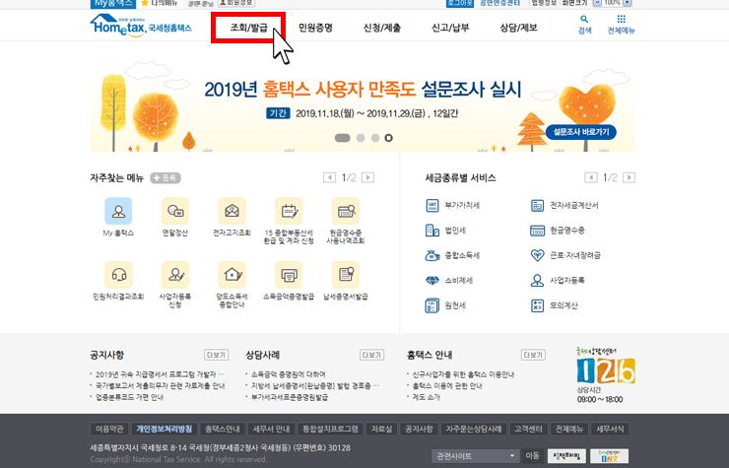Viewport: 729px width, 468px height.
Task: Open the 사업자등록 신청 shortcut icon
Action: click(x=175, y=275)
